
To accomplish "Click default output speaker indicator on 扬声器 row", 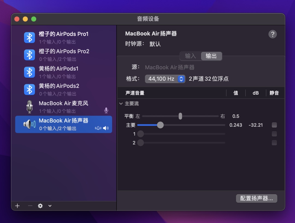I will [x=106, y=128].
